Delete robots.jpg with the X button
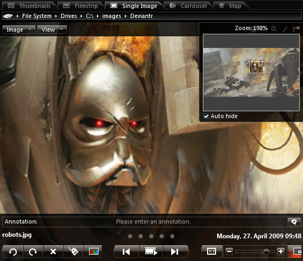This screenshot has height=261, width=303. pyautogui.click(x=53, y=252)
